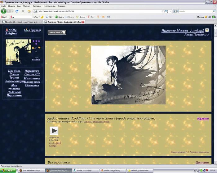
Task: Open the Черновик sidebar link
Action: click(x=14, y=95)
